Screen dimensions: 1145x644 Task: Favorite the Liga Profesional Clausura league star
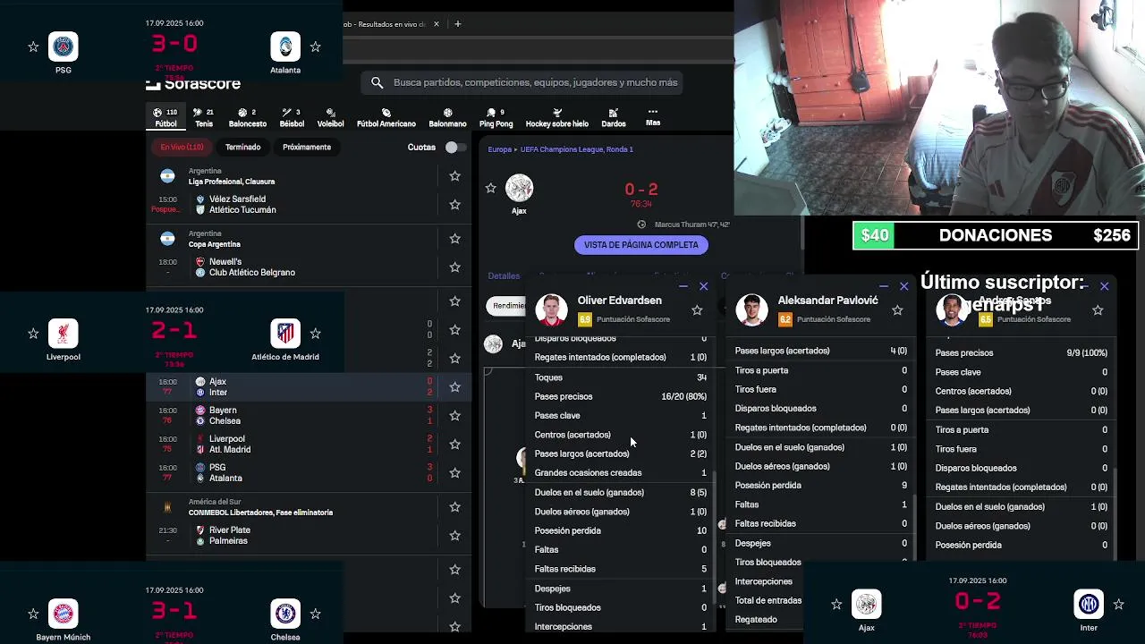pos(454,176)
